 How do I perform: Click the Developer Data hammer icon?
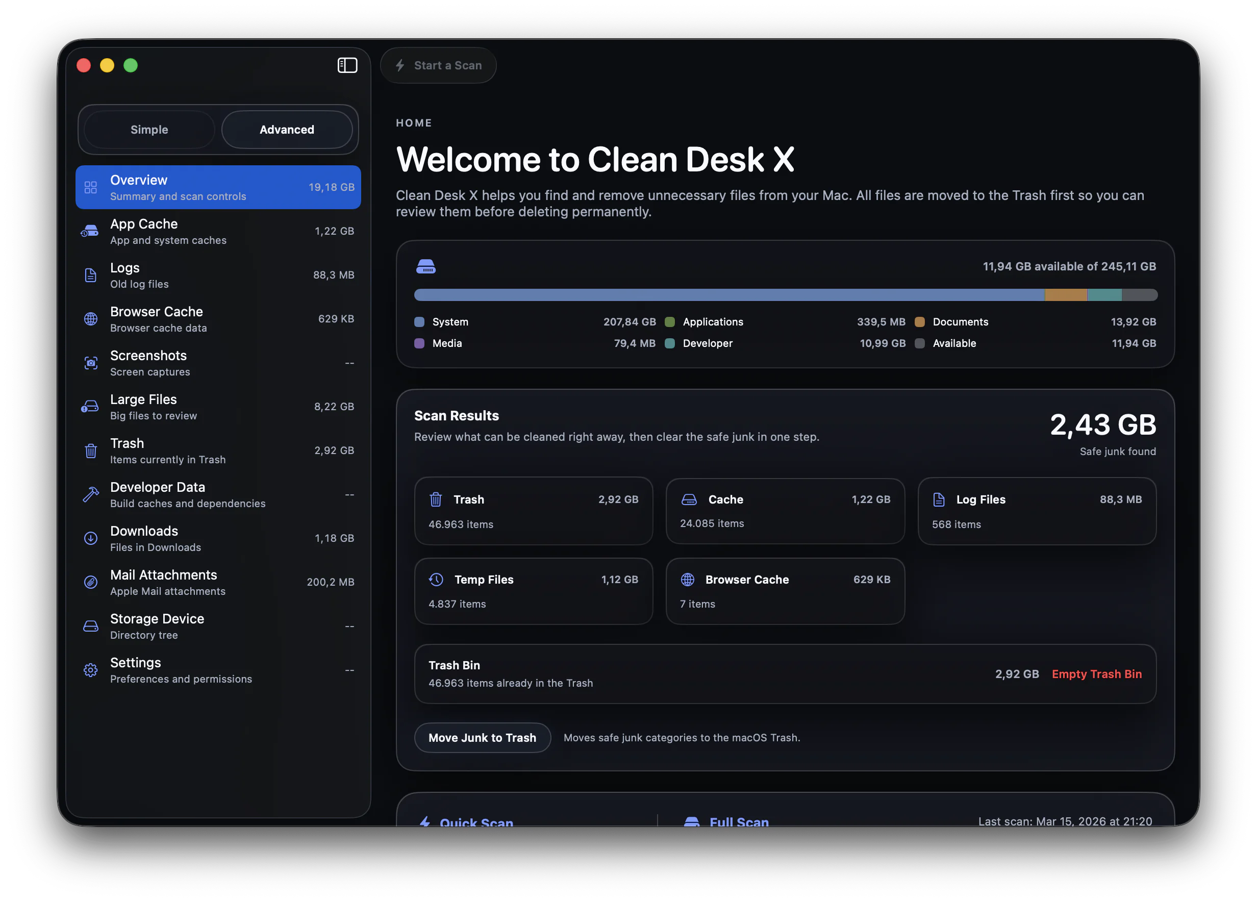pos(91,494)
